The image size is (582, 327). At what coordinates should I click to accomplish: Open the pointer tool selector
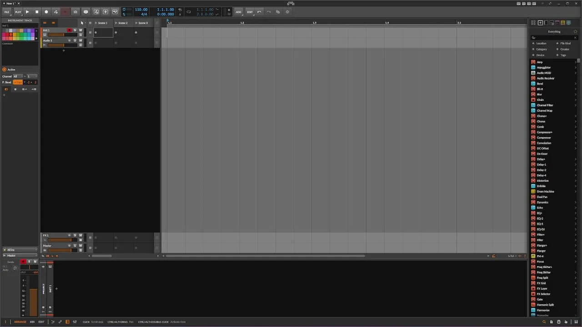[82, 23]
